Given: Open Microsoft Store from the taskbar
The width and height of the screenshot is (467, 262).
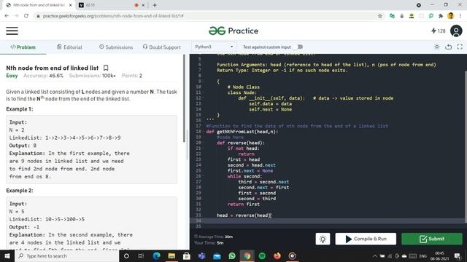Looking at the screenshot, I should (x=187, y=255).
